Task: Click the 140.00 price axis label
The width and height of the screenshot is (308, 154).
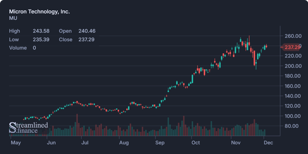Action: [x=293, y=96]
